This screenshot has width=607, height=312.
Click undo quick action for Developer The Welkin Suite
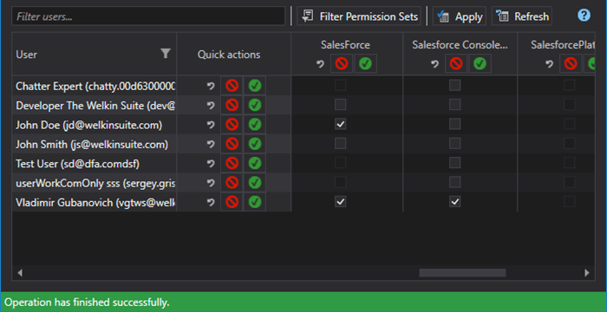click(210, 105)
